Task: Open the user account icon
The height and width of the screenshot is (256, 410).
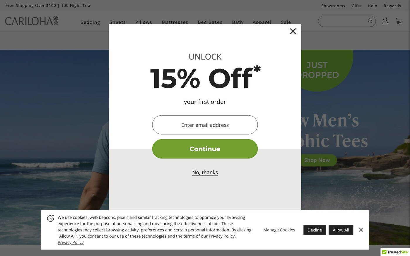Action: pos(385,21)
